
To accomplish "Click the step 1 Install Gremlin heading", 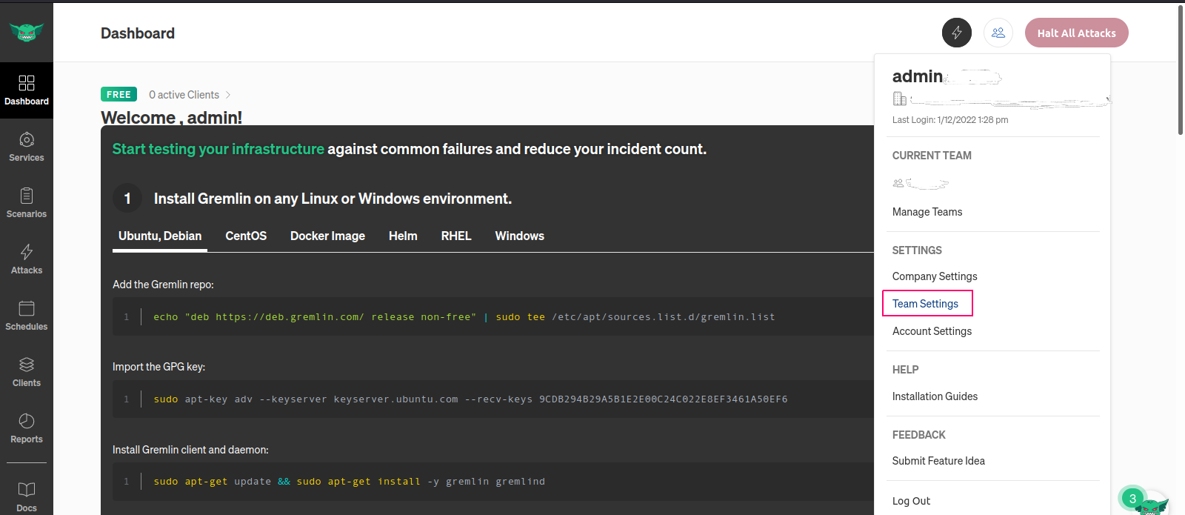I will coord(333,199).
